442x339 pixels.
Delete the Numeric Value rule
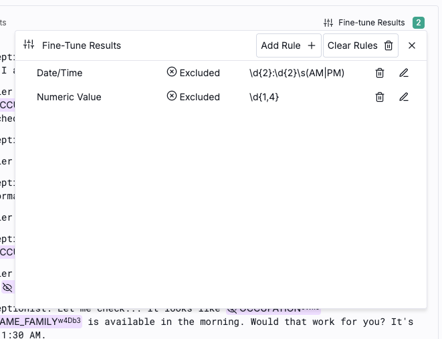tap(380, 97)
